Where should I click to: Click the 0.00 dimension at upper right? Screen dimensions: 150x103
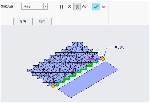pyautogui.click(x=120, y=47)
